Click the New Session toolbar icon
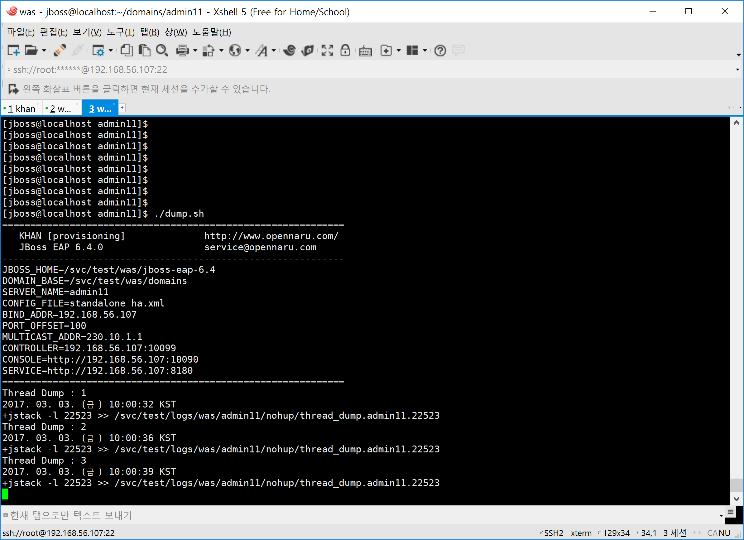The image size is (744, 540). coord(13,51)
